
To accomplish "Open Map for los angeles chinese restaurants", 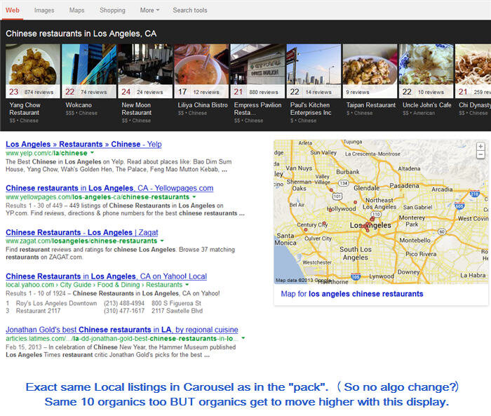I will coord(352,294).
